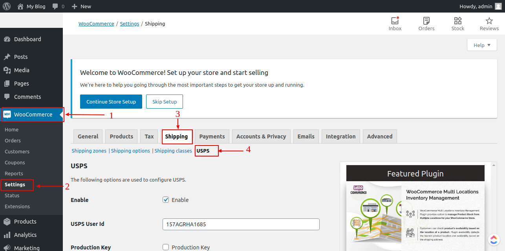Open the Emails settings tab
Image resolution: width=505 pixels, height=251 pixels.
[306, 136]
